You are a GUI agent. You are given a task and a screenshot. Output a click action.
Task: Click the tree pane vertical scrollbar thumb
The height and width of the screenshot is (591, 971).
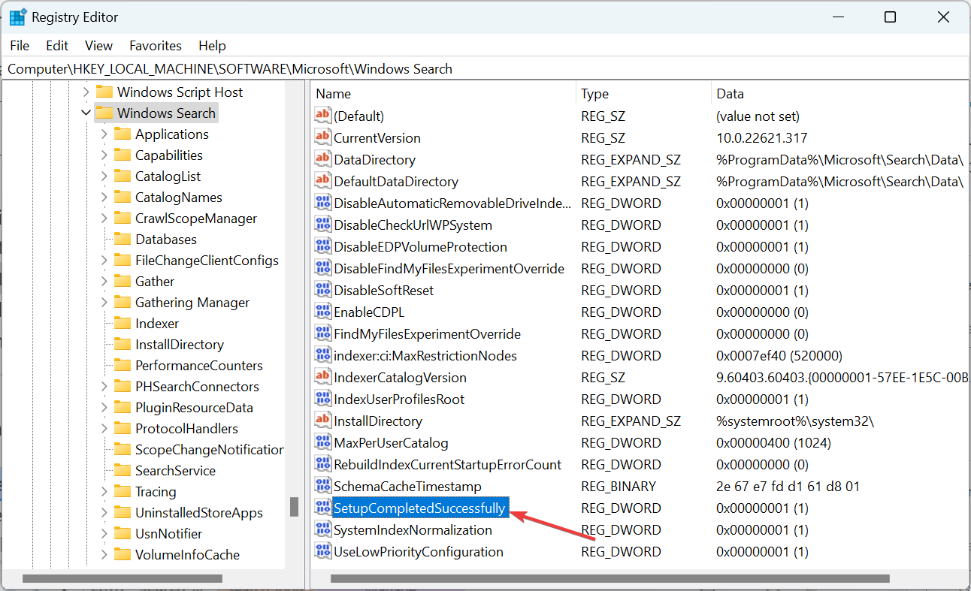[295, 508]
